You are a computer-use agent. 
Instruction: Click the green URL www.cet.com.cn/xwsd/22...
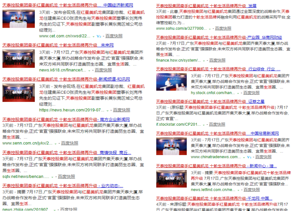(65, 36)
